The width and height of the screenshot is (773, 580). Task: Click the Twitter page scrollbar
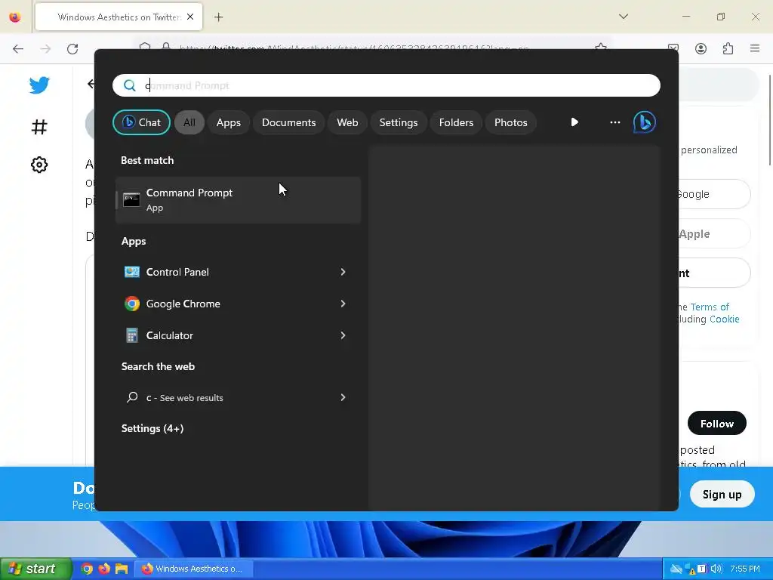(x=769, y=121)
